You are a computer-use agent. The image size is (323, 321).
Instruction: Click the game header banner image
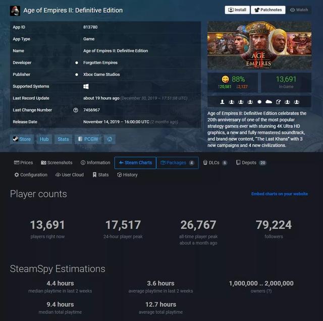pyautogui.click(x=259, y=45)
